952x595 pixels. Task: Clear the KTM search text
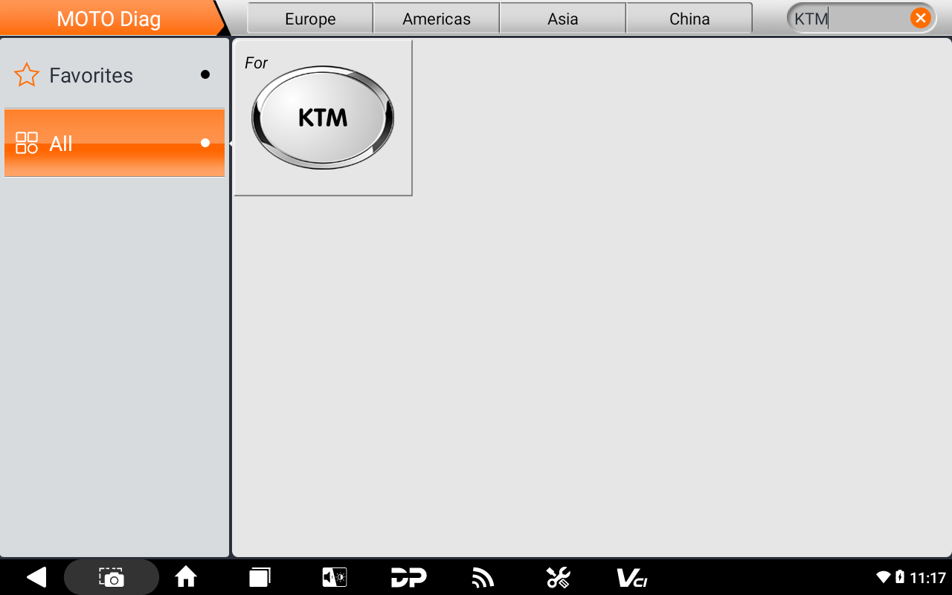(921, 19)
